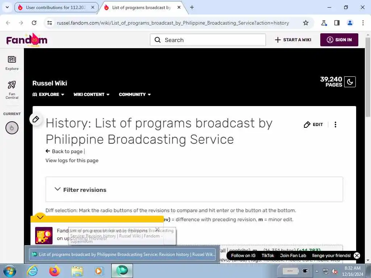The width and height of the screenshot is (371, 278).
Task: Launch Internet Explorer from taskbar
Action: click(32, 271)
